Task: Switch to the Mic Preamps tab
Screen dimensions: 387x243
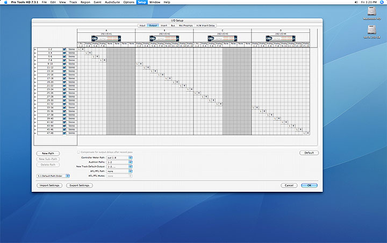Action: coord(185,25)
